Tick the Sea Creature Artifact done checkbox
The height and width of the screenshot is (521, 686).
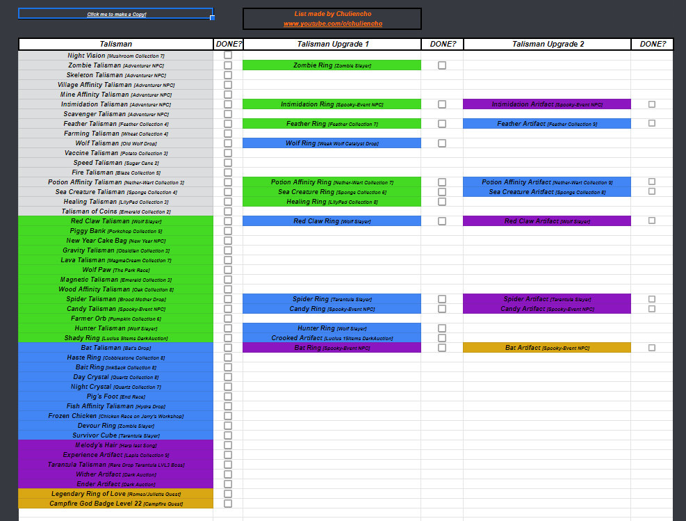[x=652, y=191]
